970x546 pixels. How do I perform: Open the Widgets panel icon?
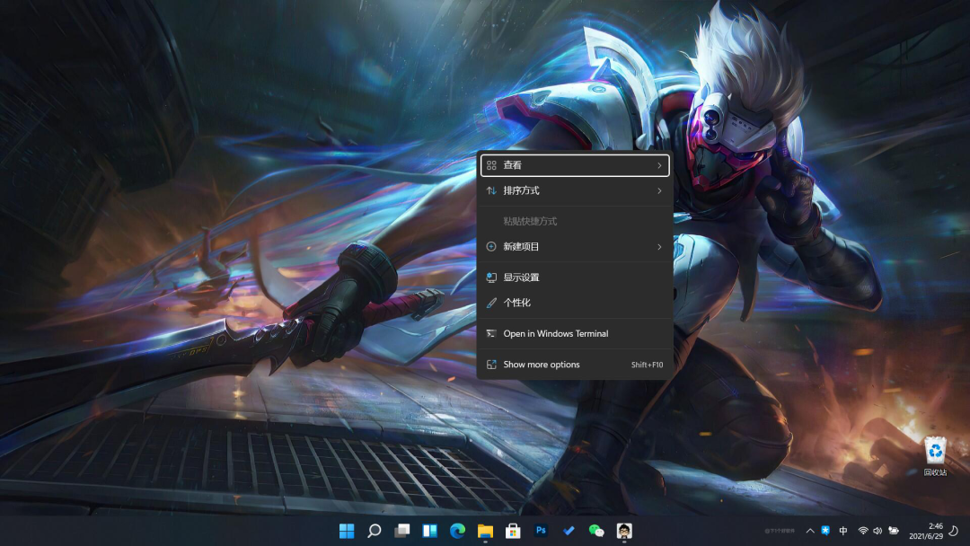430,531
